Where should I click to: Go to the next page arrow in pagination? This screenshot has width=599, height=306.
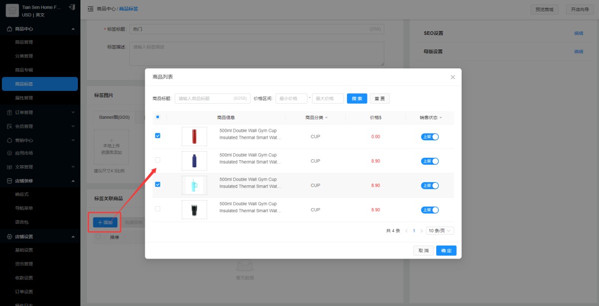click(422, 231)
